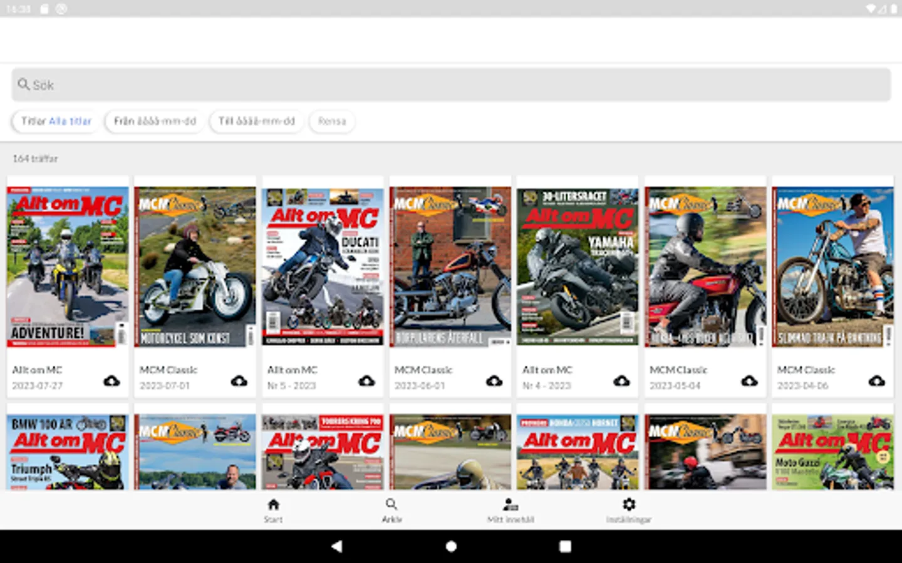Open Allt om MC BMW 100 år cover

click(x=68, y=452)
